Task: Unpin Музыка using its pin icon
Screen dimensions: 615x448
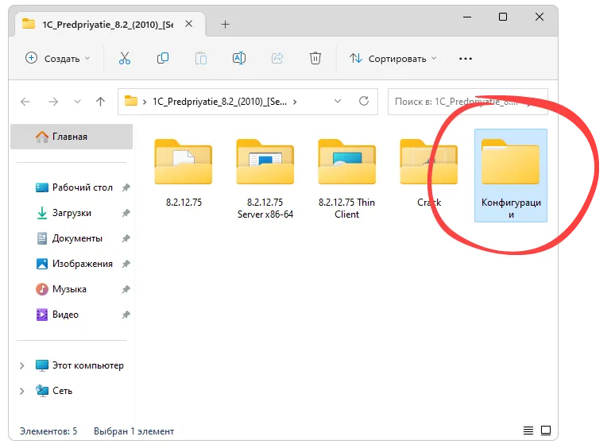Action: 126,289
